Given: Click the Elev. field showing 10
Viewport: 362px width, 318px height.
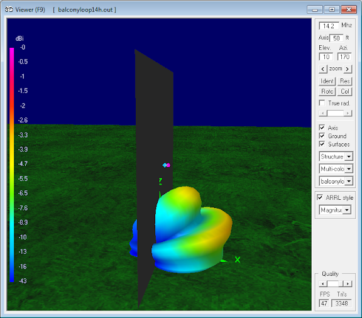Looking at the screenshot, I should pyautogui.click(x=326, y=57).
